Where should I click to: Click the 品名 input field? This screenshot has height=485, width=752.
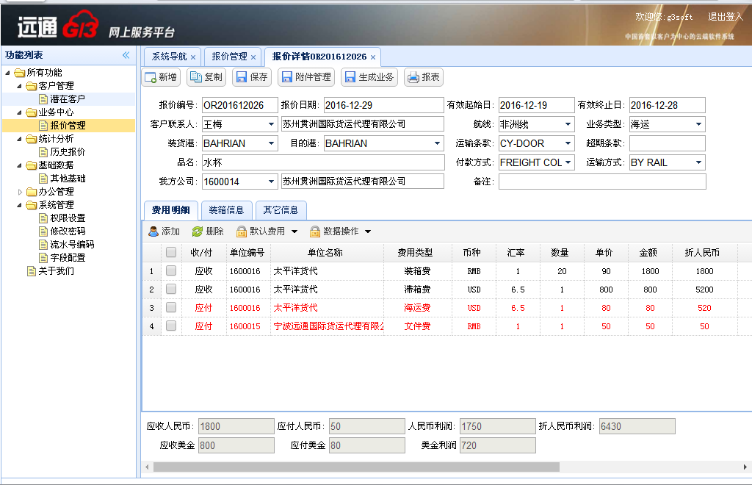pyautogui.click(x=323, y=162)
